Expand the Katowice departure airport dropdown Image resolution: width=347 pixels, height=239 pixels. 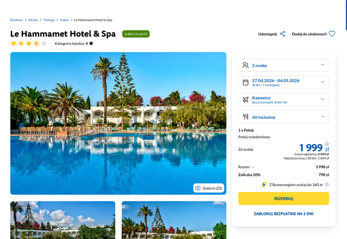[x=284, y=100]
